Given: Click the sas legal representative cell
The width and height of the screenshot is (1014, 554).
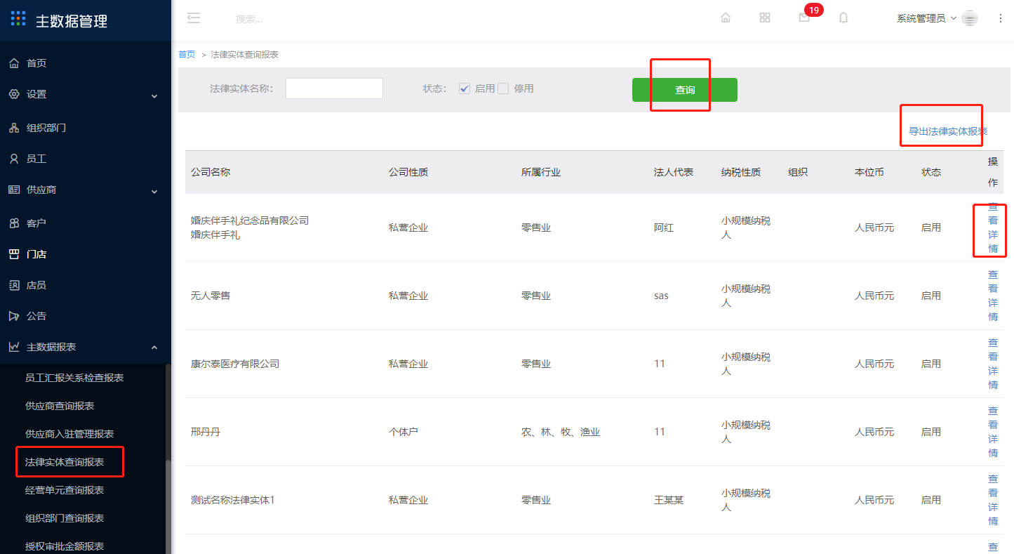Looking at the screenshot, I should (661, 296).
